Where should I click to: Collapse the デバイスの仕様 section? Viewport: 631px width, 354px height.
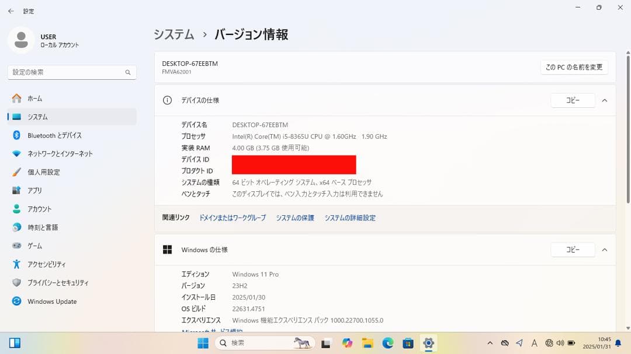click(x=605, y=100)
